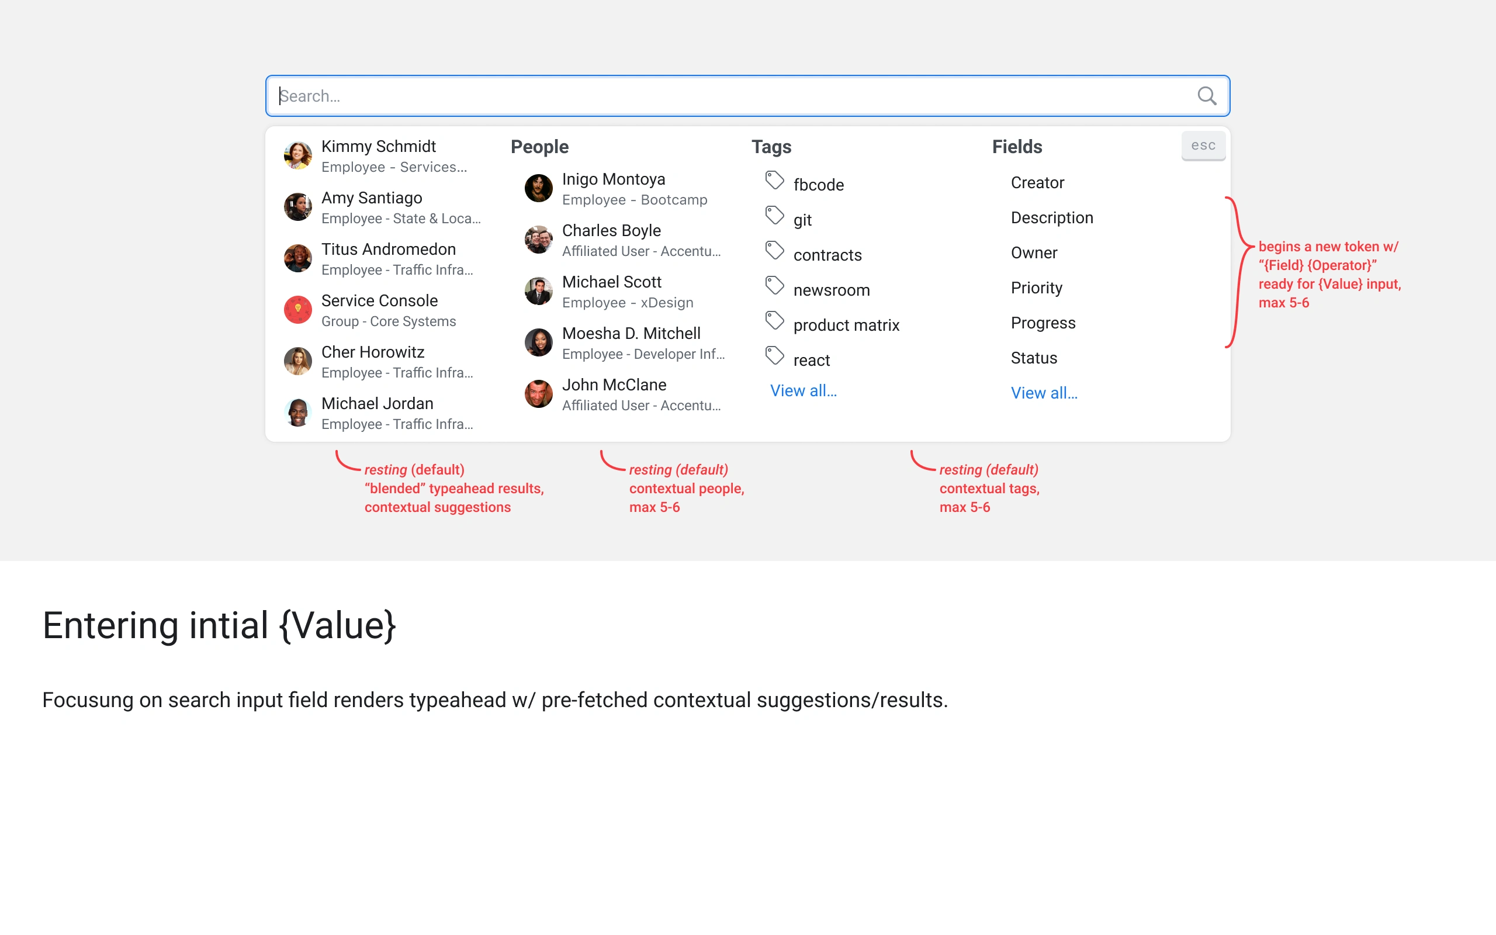The width and height of the screenshot is (1496, 935).
Task: Click Michael Scott's avatar image
Action: coord(538,291)
